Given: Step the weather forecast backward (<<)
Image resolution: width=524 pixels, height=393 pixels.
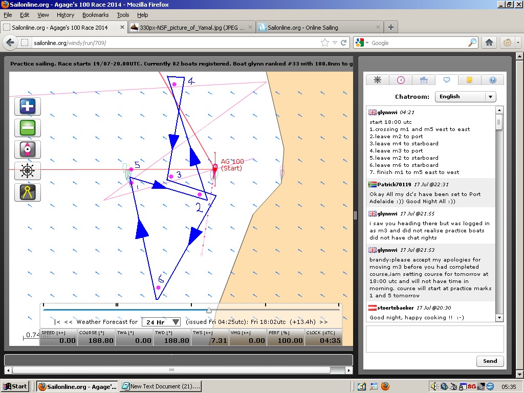Looking at the screenshot, I should pyautogui.click(x=68, y=322).
